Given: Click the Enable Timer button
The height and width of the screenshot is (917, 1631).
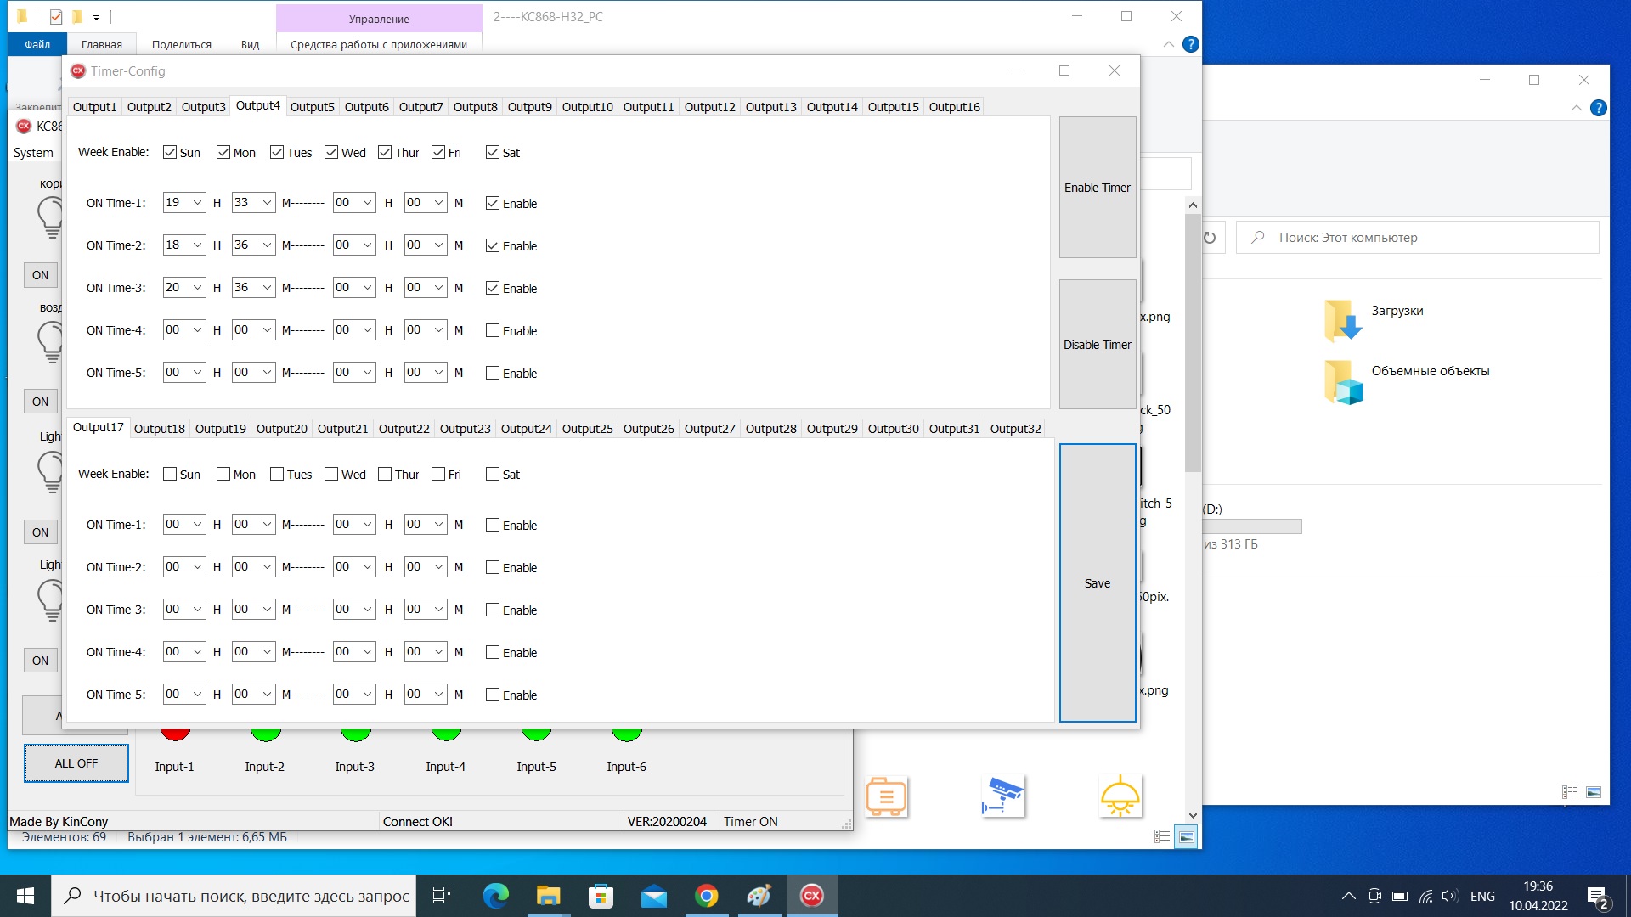Looking at the screenshot, I should coord(1097,188).
